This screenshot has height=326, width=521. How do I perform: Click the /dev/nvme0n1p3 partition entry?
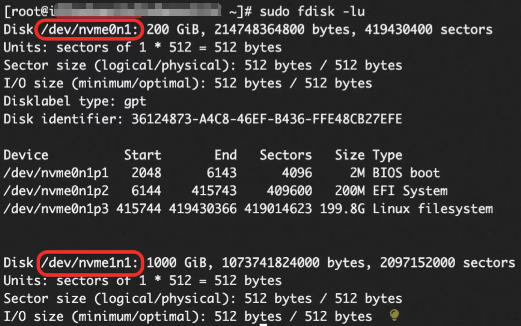[56, 209]
